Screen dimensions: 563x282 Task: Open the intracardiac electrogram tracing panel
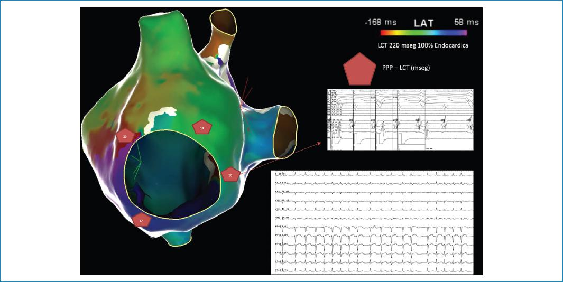[x=400, y=120]
